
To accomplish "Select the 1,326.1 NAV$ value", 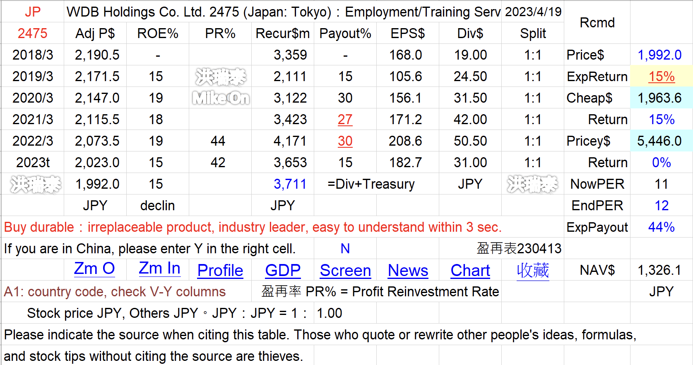I will [x=662, y=270].
